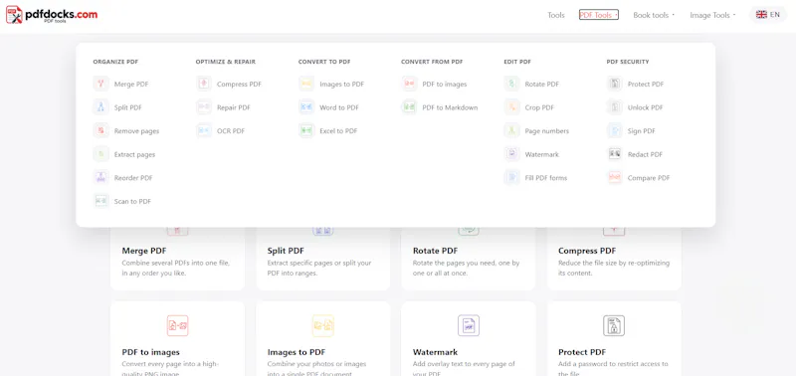Screen dimensions: 796x376
Task: Click the Repair PDF icon
Action: click(204, 107)
